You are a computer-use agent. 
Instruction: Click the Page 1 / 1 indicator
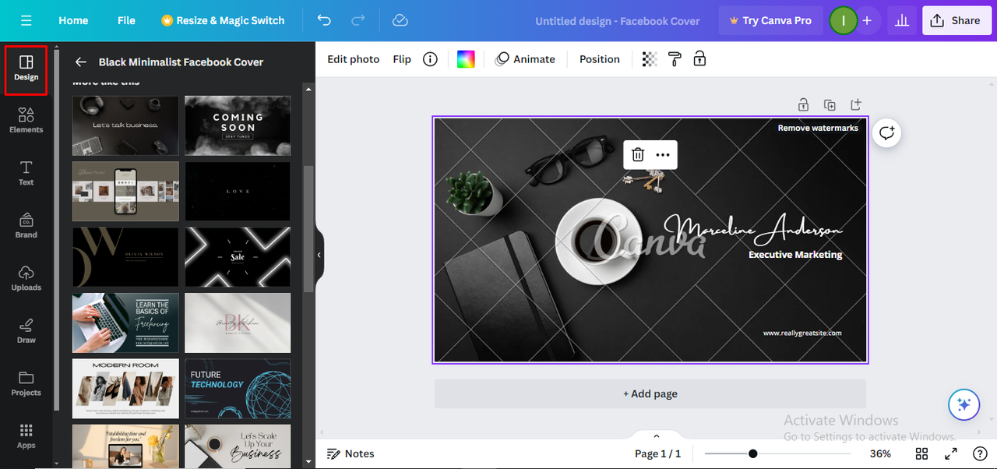[x=657, y=453]
